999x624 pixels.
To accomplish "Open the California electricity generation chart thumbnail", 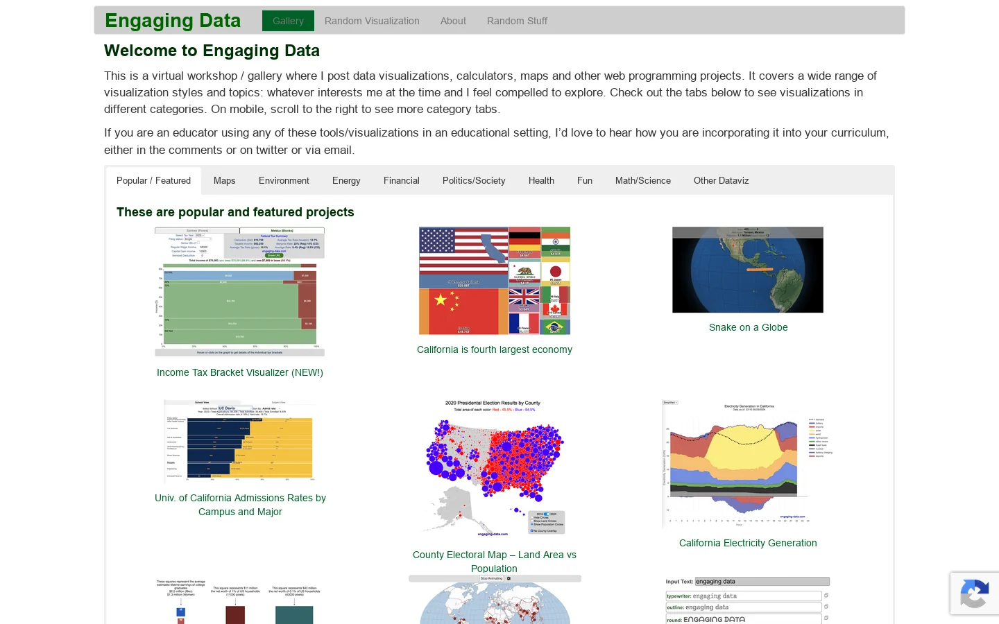I will click(x=748, y=464).
